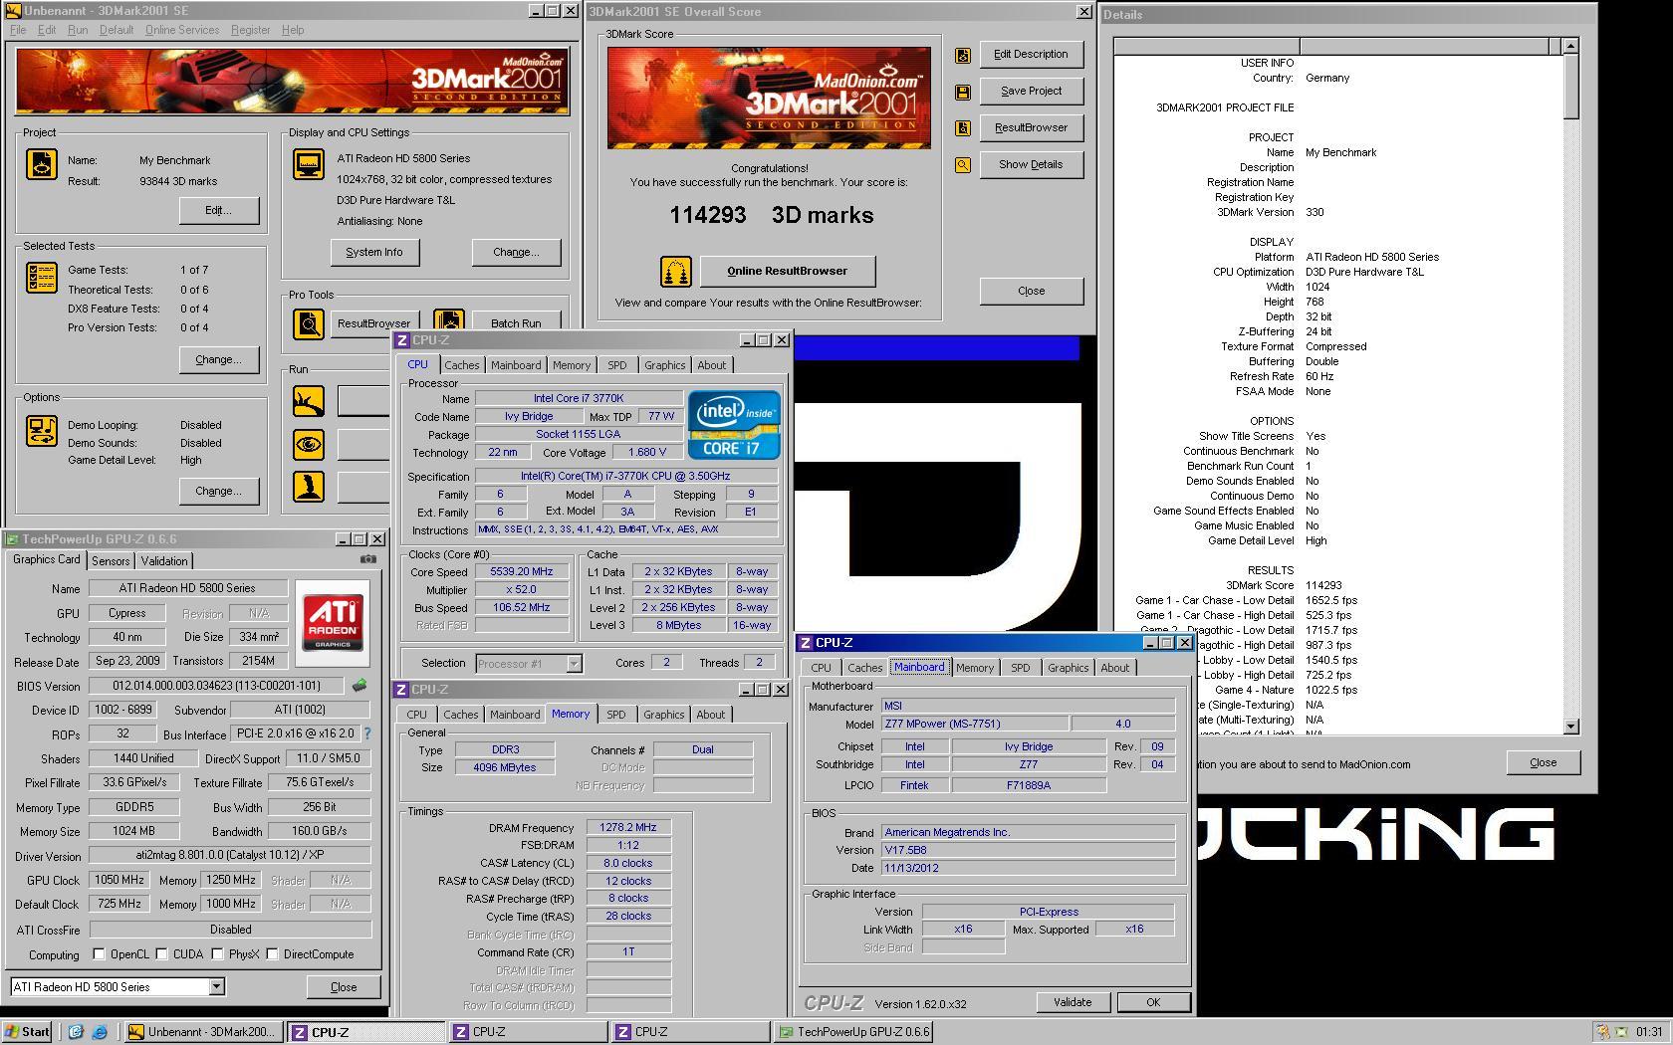Click the Close button in GPU-Z
The width and height of the screenshot is (1673, 1045).
(x=344, y=987)
